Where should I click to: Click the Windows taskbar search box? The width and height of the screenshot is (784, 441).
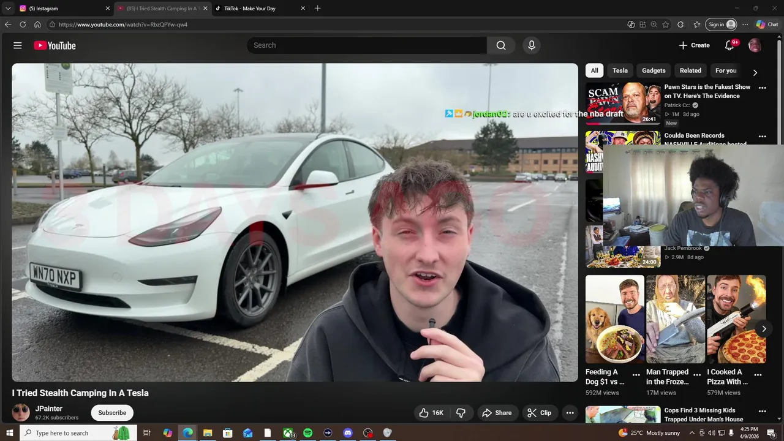point(78,433)
